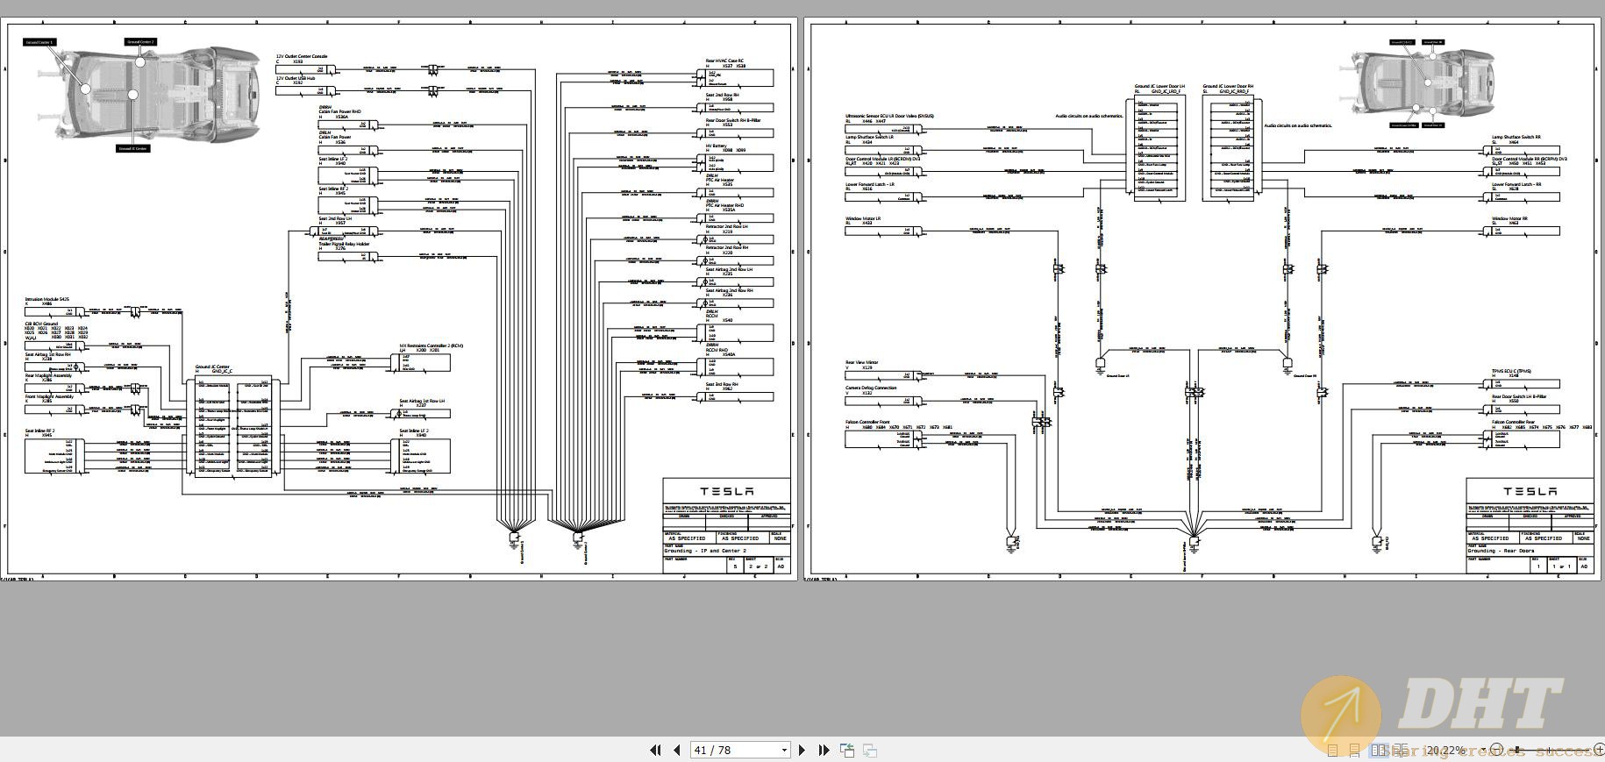Click the TESLA logo on left page
This screenshot has height=762, width=1605.
pos(726,491)
